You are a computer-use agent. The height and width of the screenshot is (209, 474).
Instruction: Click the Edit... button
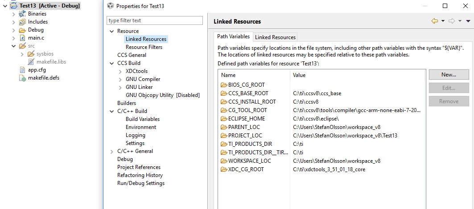tap(449, 88)
